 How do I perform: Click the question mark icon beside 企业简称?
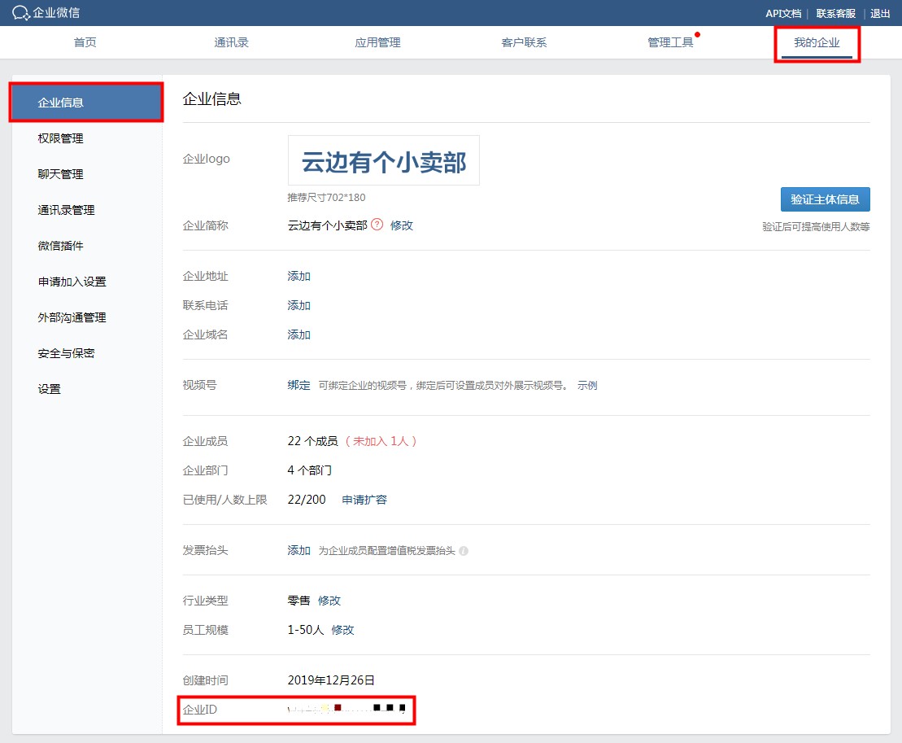click(377, 225)
